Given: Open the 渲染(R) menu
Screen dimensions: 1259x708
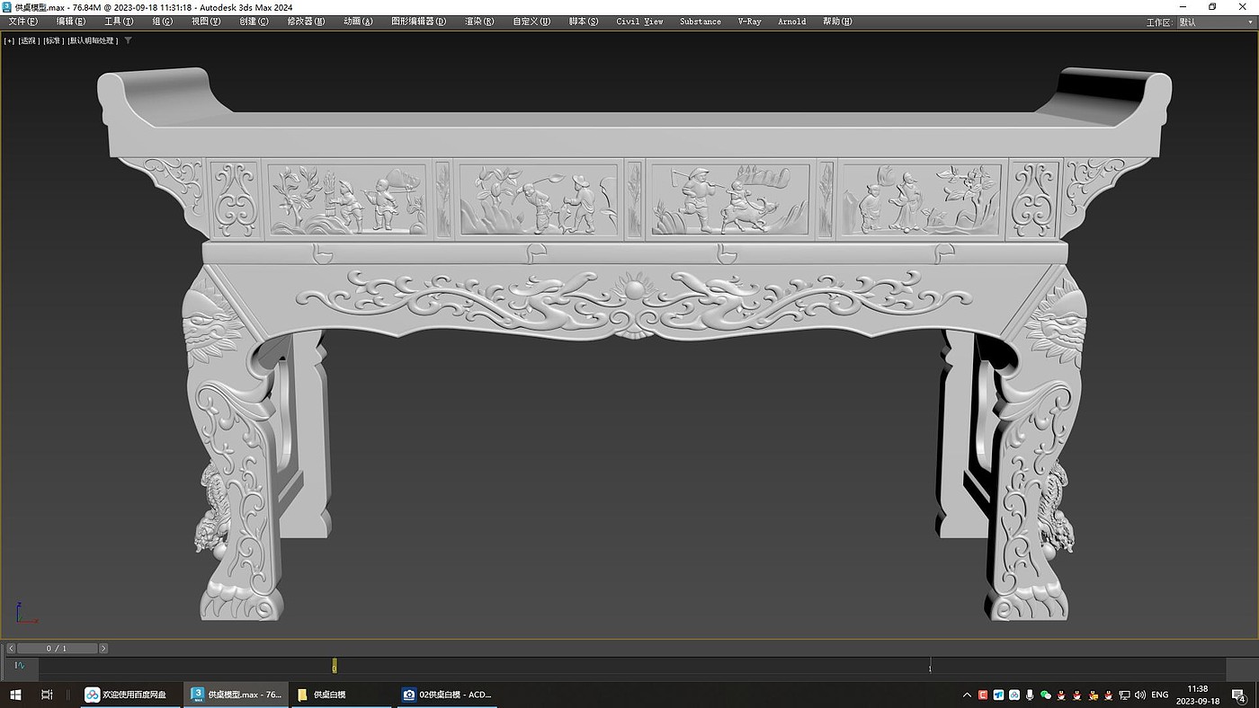Looking at the screenshot, I should 478,22.
